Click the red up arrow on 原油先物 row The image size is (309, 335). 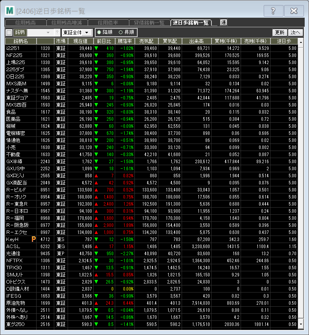[96, 303]
